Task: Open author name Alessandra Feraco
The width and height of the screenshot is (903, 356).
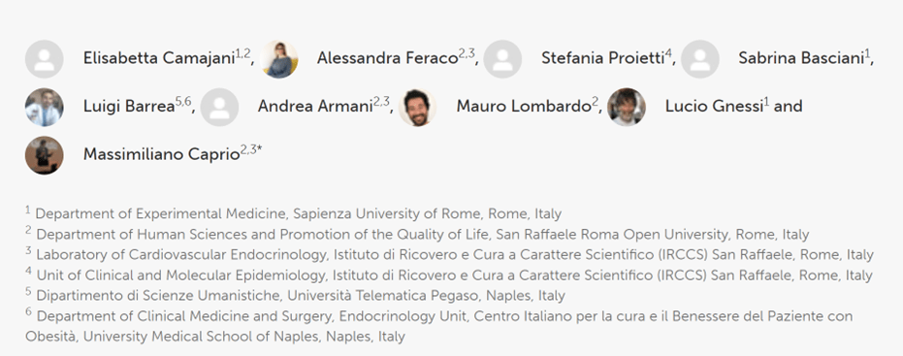Action: coord(387,58)
